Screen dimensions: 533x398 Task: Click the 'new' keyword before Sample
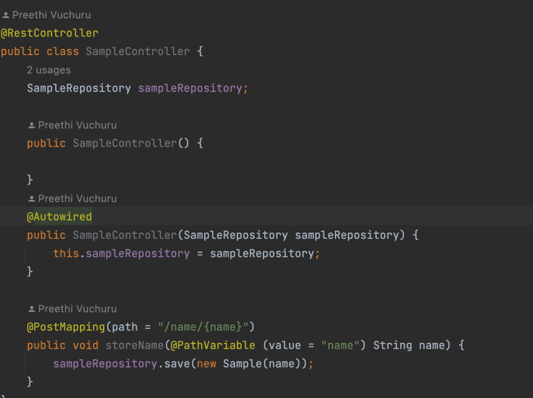point(207,363)
